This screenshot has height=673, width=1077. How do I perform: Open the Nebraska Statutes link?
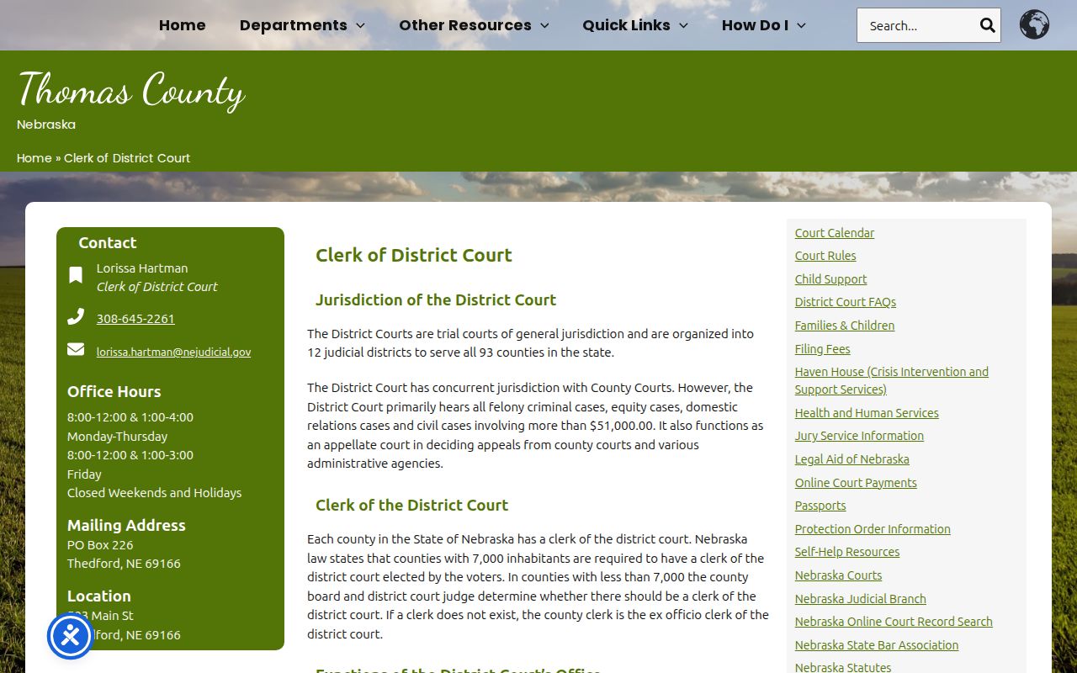pos(843,667)
